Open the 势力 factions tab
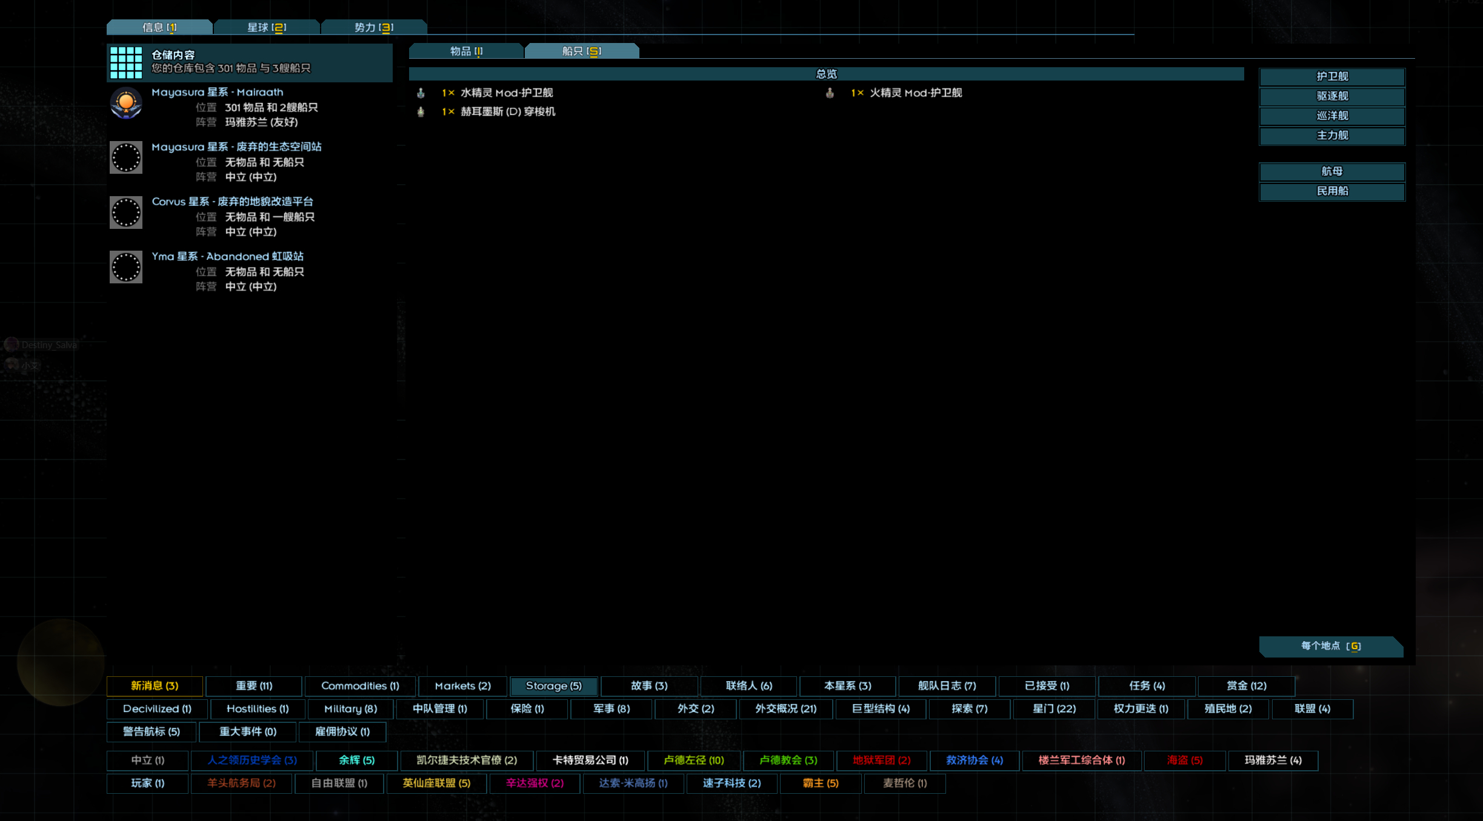 click(373, 27)
